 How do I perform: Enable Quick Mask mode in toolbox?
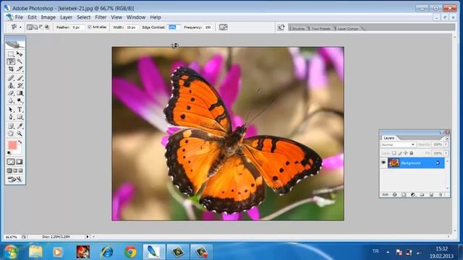click(x=20, y=162)
